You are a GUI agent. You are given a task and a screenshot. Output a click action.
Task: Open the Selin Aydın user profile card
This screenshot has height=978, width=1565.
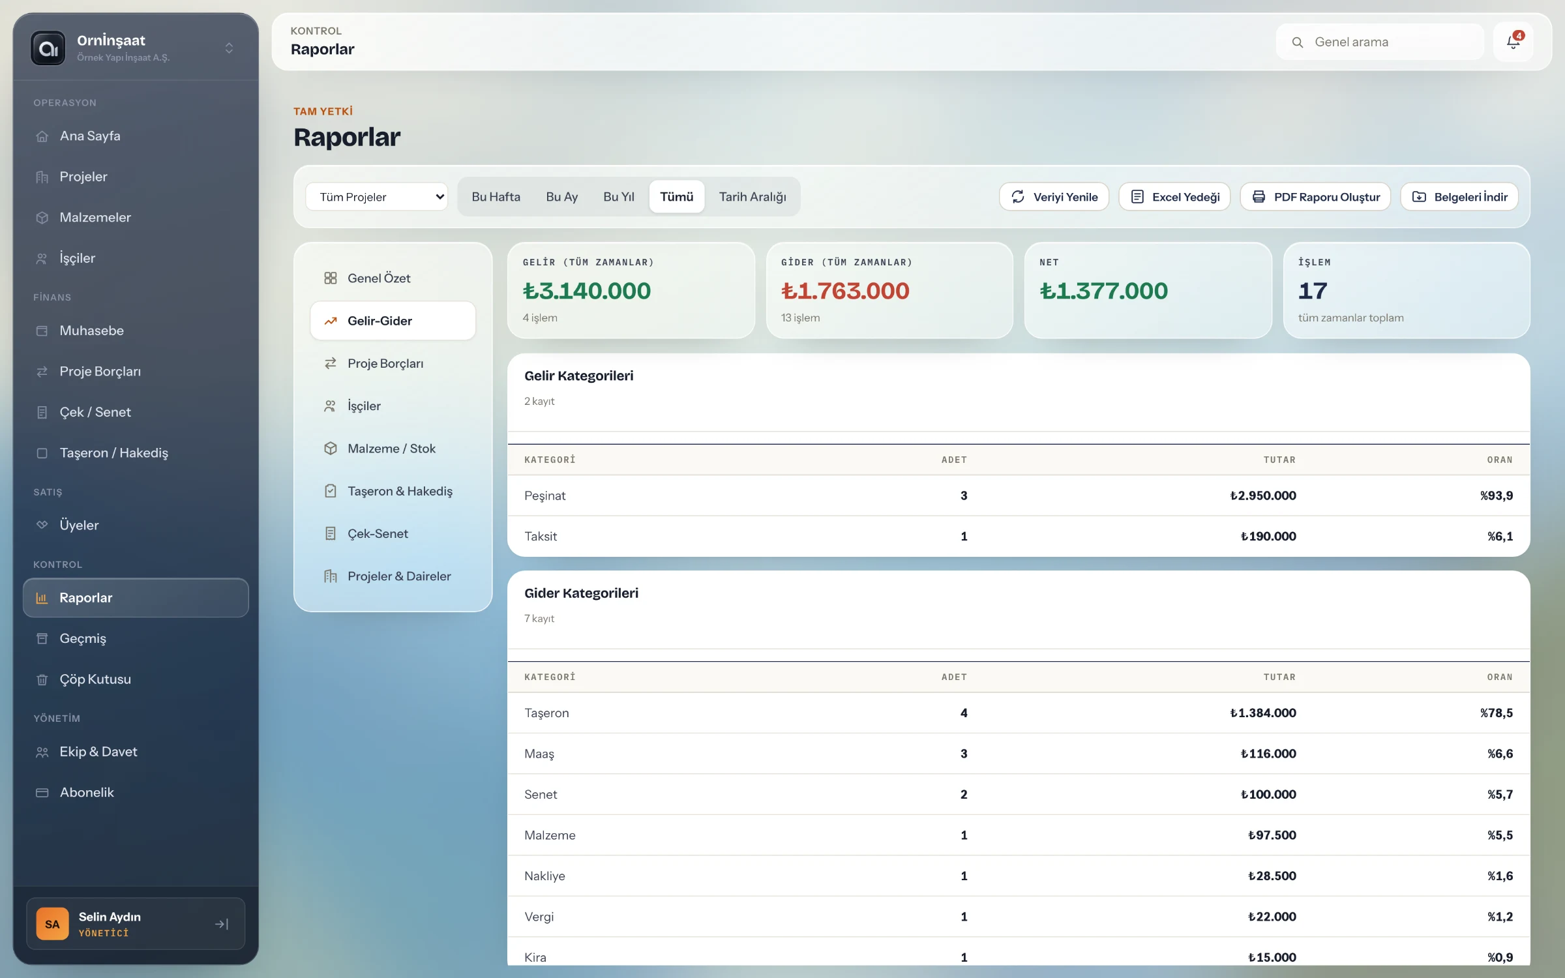click(x=136, y=924)
